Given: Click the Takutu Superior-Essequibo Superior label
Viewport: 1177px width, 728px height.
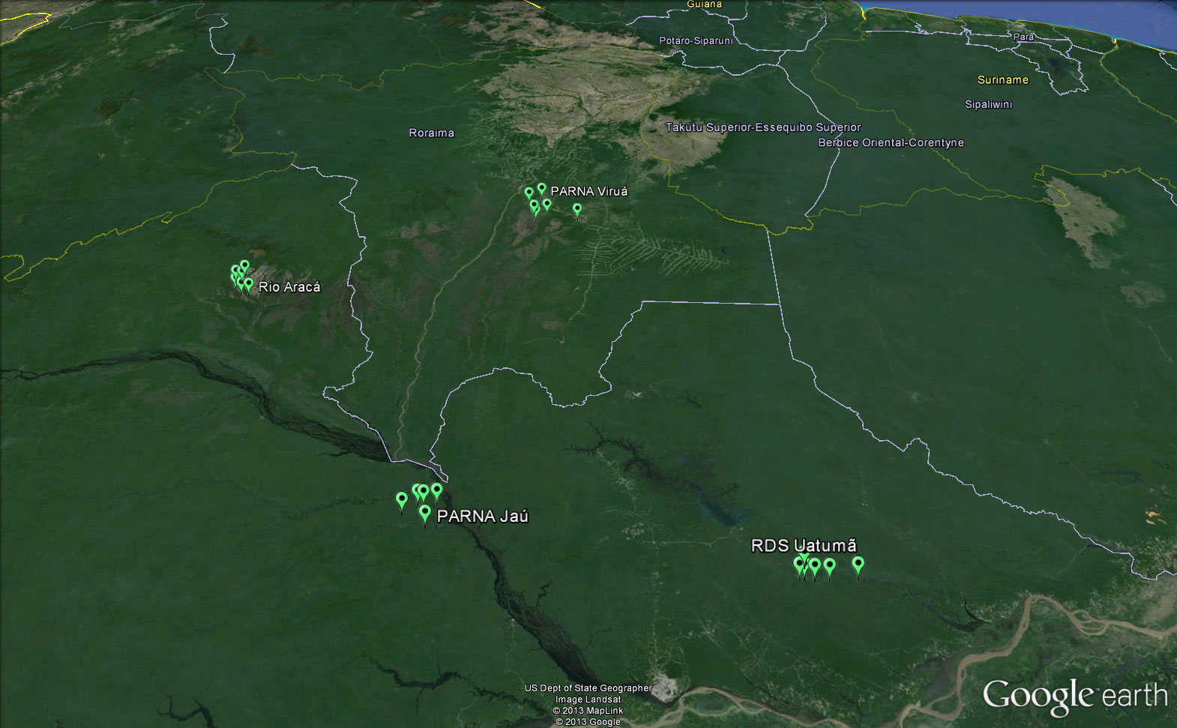Looking at the screenshot, I should [763, 127].
